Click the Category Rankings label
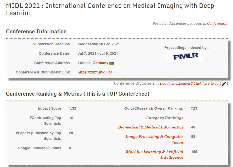 coord(165,118)
